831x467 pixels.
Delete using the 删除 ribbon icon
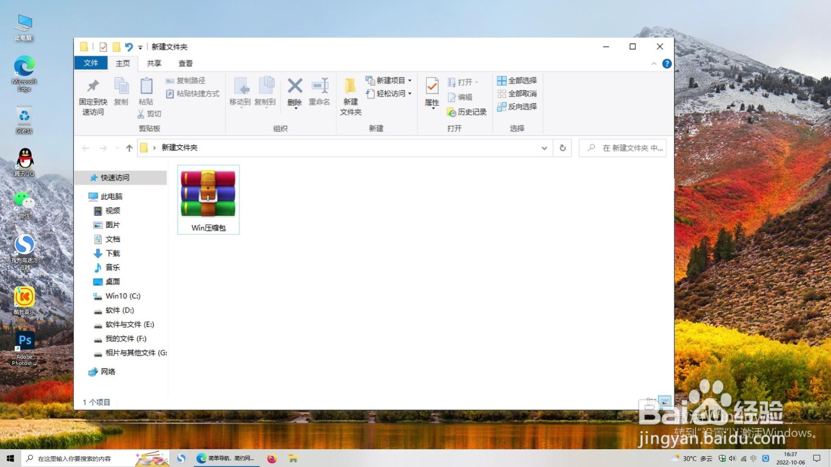pyautogui.click(x=294, y=93)
